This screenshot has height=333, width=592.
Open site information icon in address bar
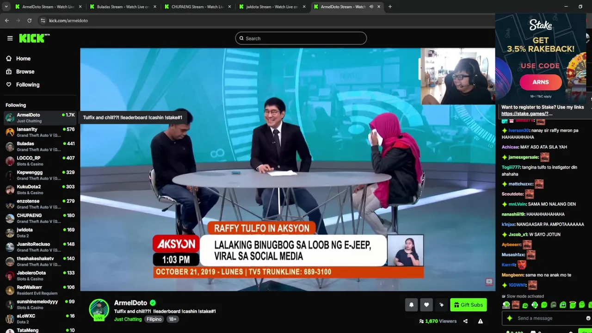[x=43, y=20]
